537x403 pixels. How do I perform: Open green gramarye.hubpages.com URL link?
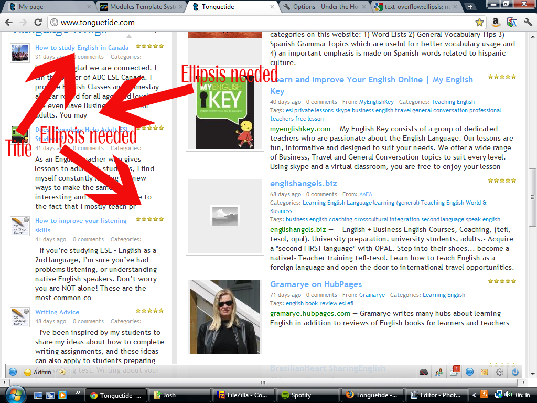[310, 314]
